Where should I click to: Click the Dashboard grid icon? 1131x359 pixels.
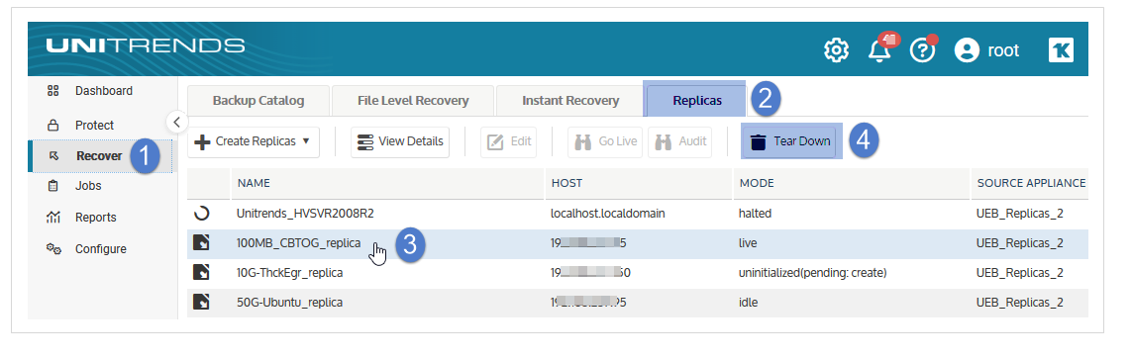[x=52, y=91]
